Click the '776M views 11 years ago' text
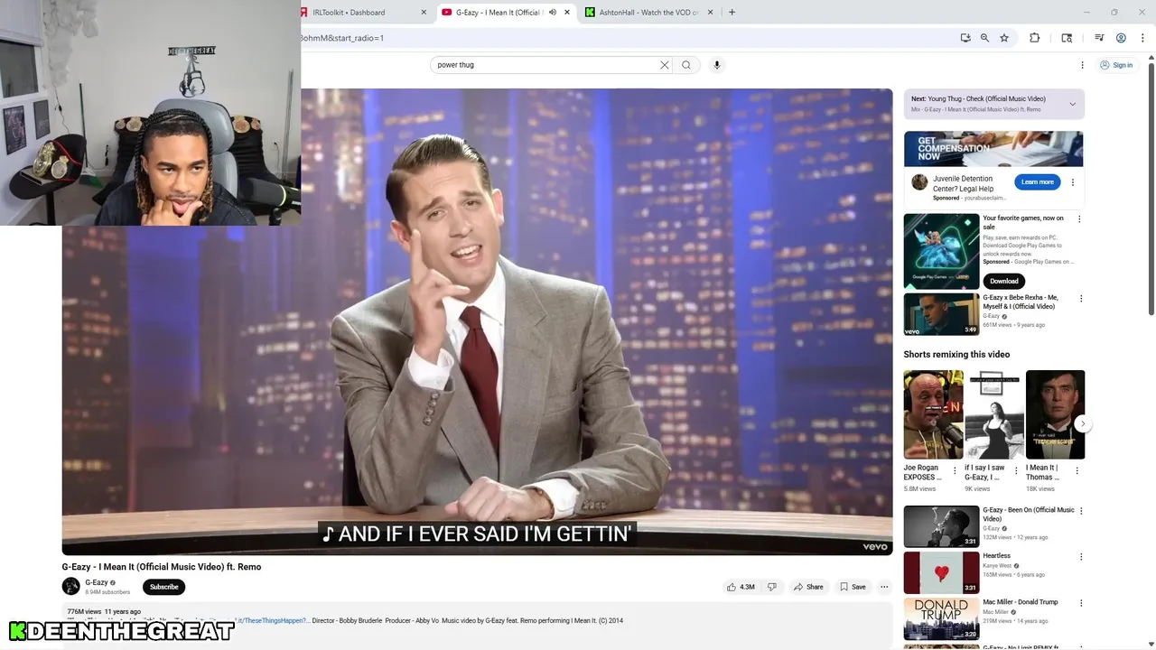The image size is (1156, 650). [x=104, y=612]
